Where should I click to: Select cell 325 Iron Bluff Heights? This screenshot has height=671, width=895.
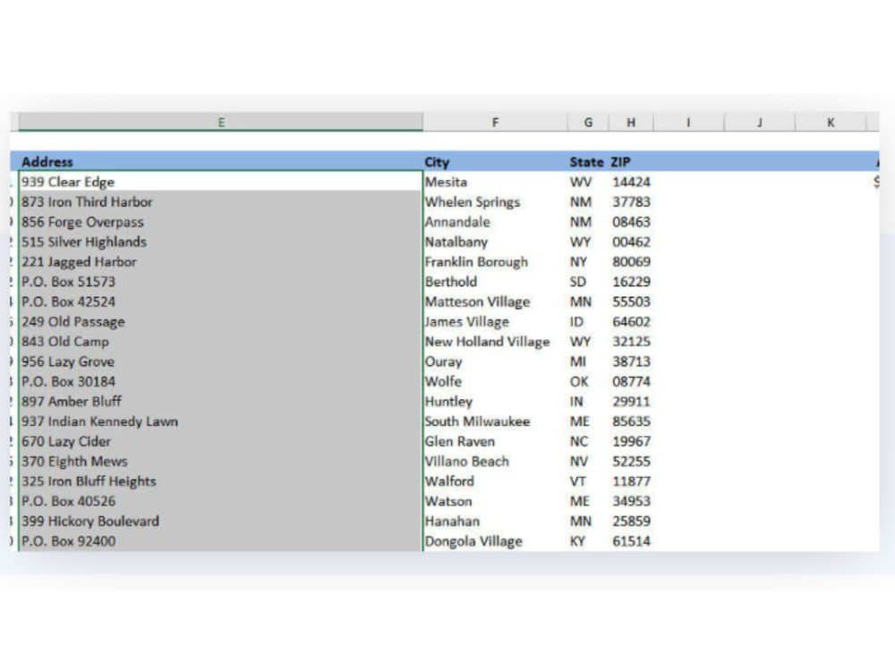click(x=221, y=481)
